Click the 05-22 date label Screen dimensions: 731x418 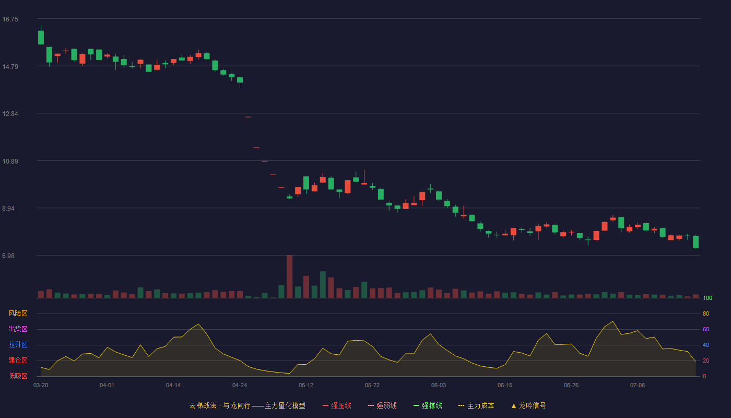tap(372, 385)
